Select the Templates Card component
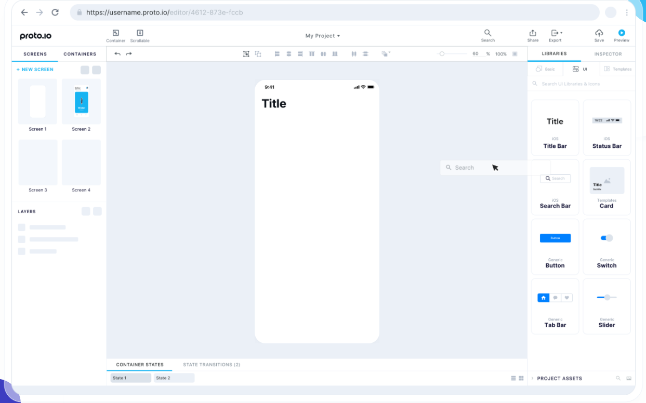 click(x=607, y=187)
